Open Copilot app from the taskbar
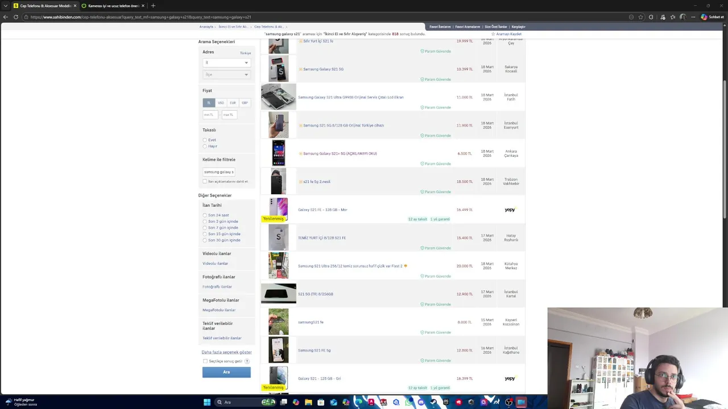This screenshot has width=728, height=409. pos(296,402)
